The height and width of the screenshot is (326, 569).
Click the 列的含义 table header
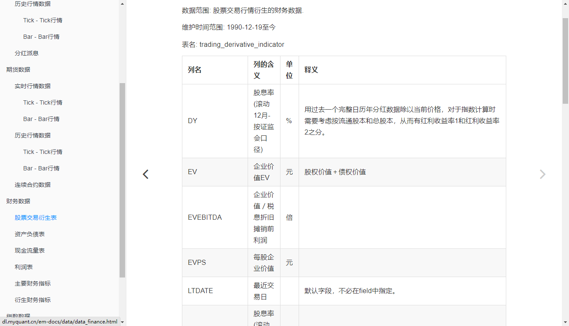click(264, 70)
